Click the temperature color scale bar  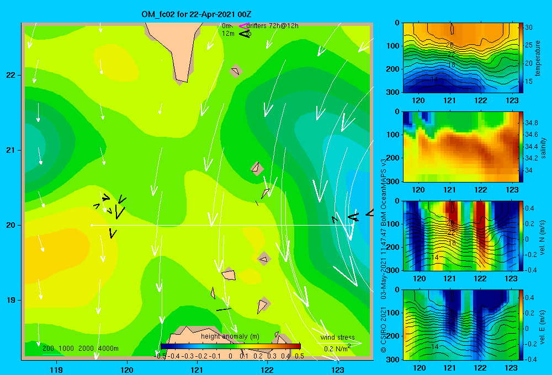(x=521, y=58)
